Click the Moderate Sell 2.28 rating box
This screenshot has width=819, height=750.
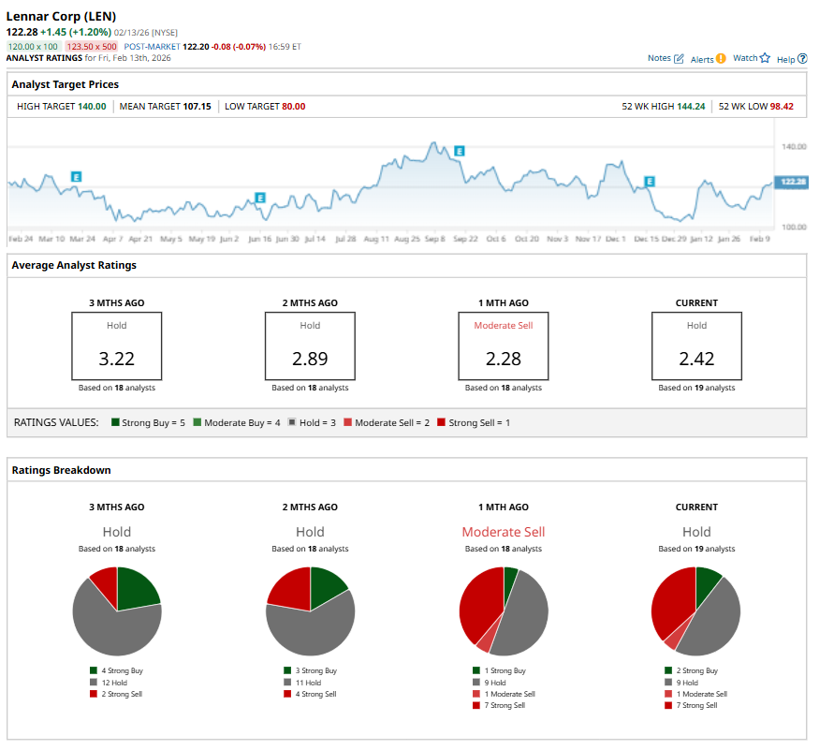[x=504, y=346]
